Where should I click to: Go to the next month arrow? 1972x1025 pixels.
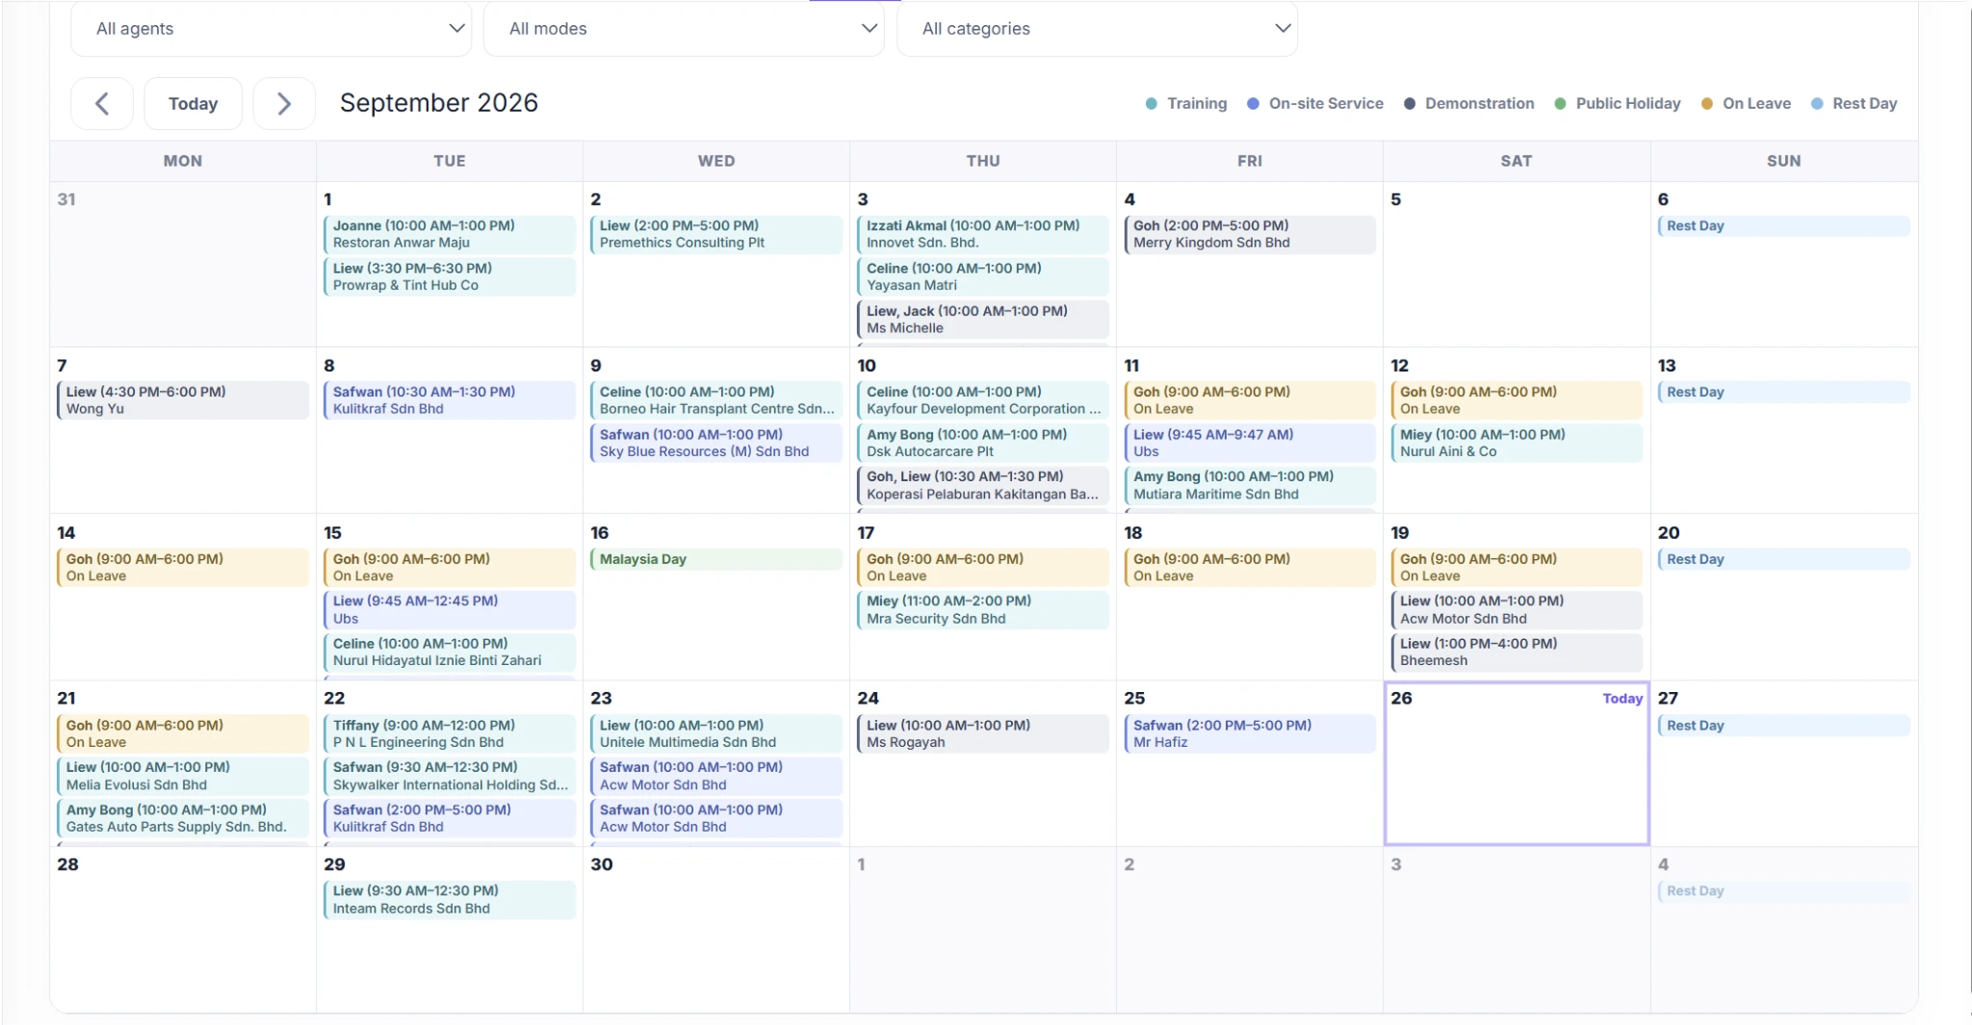(284, 103)
